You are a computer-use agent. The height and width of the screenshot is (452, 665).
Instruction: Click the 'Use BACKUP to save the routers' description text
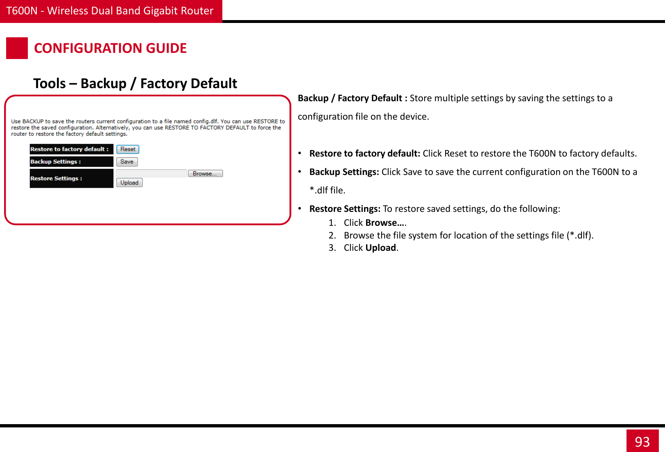[x=148, y=127]
